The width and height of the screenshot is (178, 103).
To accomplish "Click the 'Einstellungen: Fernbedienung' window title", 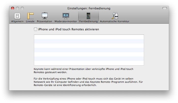I will click(x=89, y=8).
